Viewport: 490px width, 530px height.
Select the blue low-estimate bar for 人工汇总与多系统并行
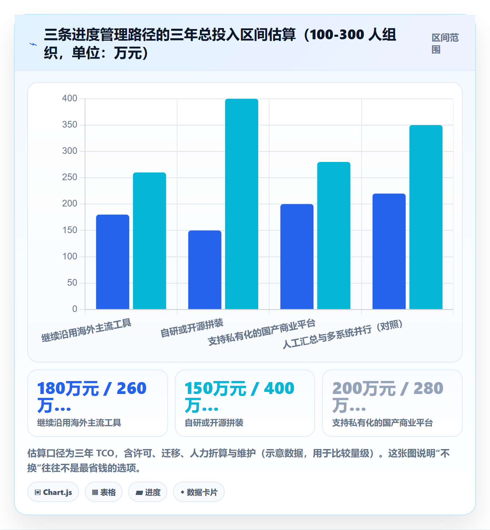coord(389,251)
